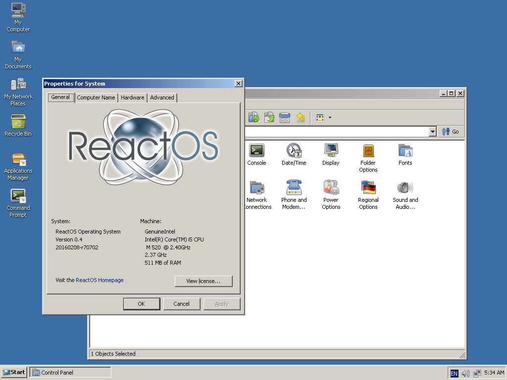Select the My Network Places desktop icon

coord(18,92)
